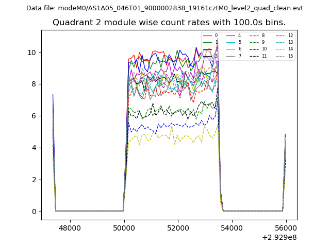Select dashed magenta legend entry 12
Image resolution: width=330 pixels, height=247 pixels.
click(x=283, y=36)
